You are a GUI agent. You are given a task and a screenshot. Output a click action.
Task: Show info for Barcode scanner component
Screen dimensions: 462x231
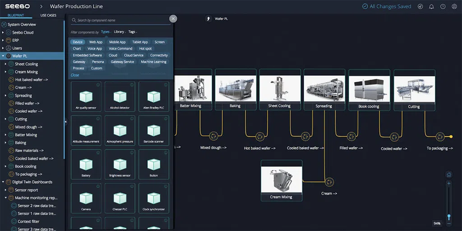coord(166,119)
